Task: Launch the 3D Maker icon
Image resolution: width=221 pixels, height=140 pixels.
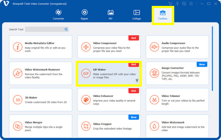Action: point(18,100)
